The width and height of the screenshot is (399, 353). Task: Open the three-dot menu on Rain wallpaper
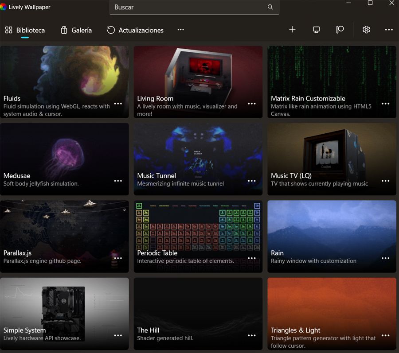click(x=386, y=258)
